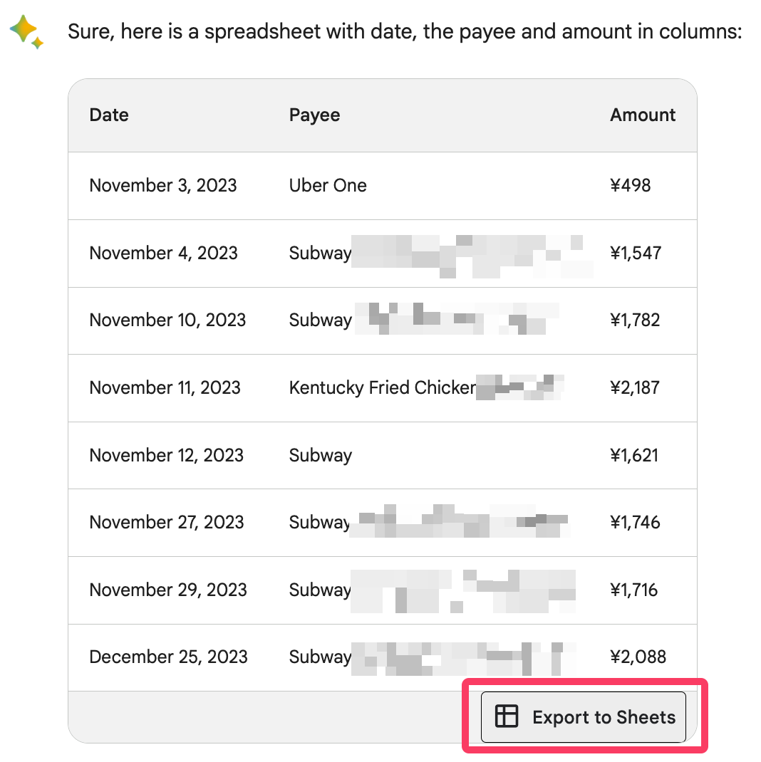This screenshot has height=762, width=761.
Task: Select the Kentucky Fried Chicken payee cell
Action: pyautogui.click(x=382, y=388)
